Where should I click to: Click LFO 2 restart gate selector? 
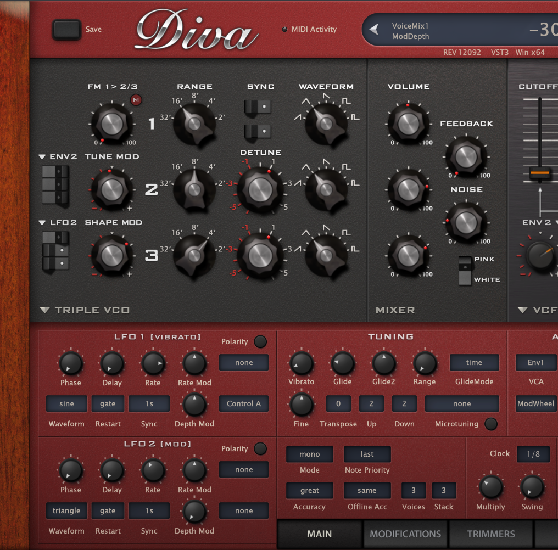[x=108, y=510]
